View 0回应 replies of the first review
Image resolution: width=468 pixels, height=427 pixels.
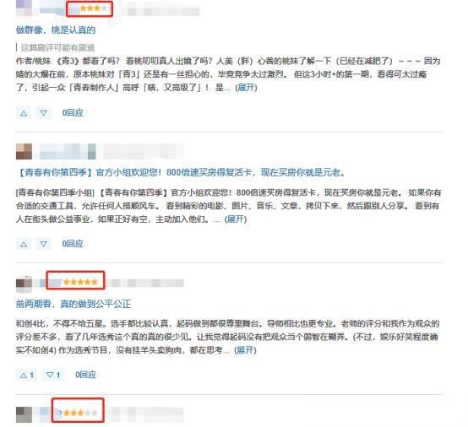(73, 113)
